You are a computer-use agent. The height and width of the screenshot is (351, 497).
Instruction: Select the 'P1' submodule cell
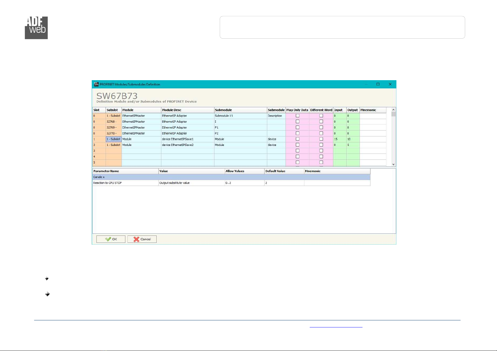[x=240, y=127]
